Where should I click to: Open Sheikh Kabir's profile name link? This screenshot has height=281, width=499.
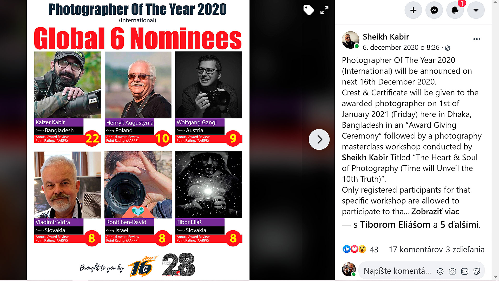tap(386, 37)
